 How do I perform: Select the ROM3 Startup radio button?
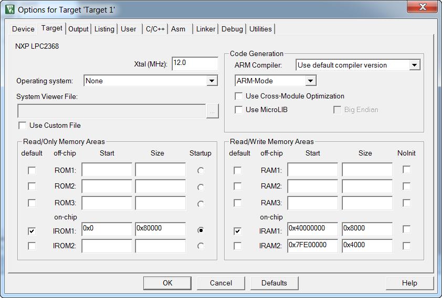pos(201,204)
